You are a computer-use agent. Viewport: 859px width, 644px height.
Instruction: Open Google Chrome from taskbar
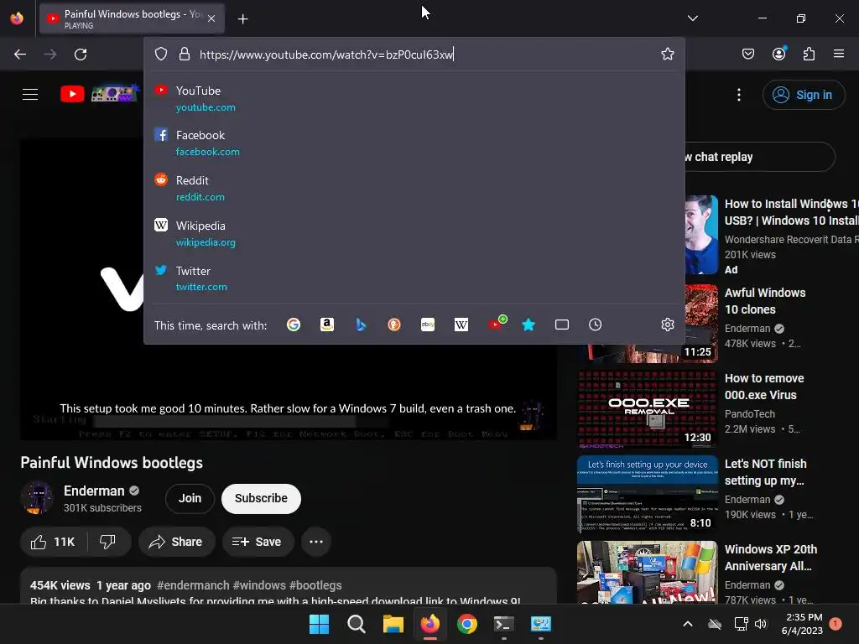466,624
